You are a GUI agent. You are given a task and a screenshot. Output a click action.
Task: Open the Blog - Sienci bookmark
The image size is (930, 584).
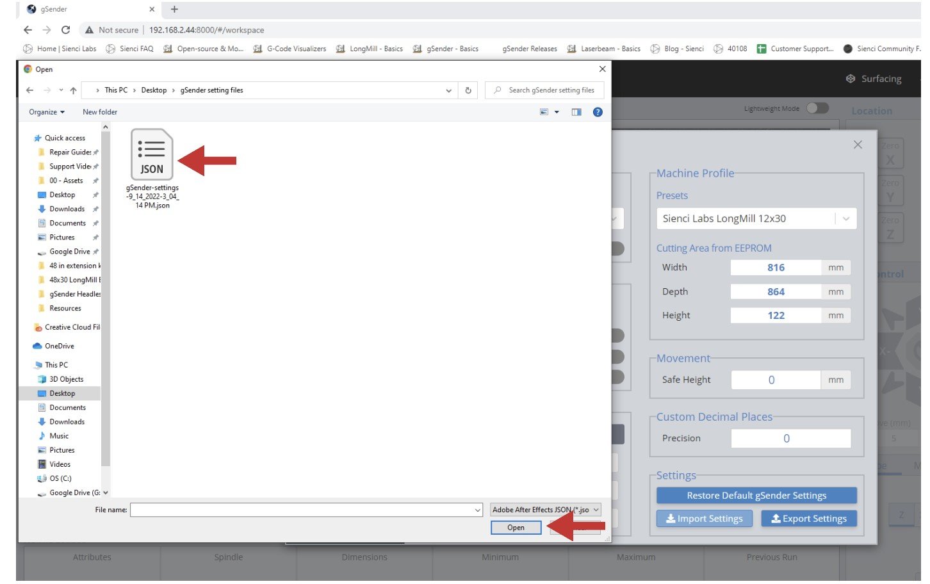tap(677, 49)
